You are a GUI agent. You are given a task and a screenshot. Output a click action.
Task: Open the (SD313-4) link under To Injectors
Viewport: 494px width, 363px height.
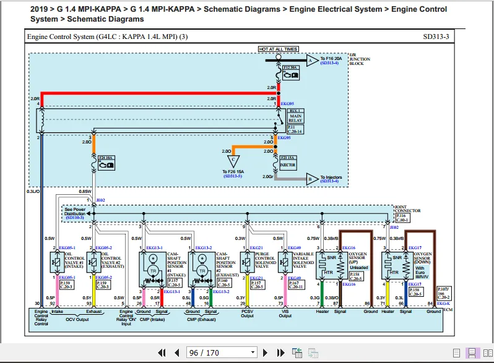tap(329, 181)
